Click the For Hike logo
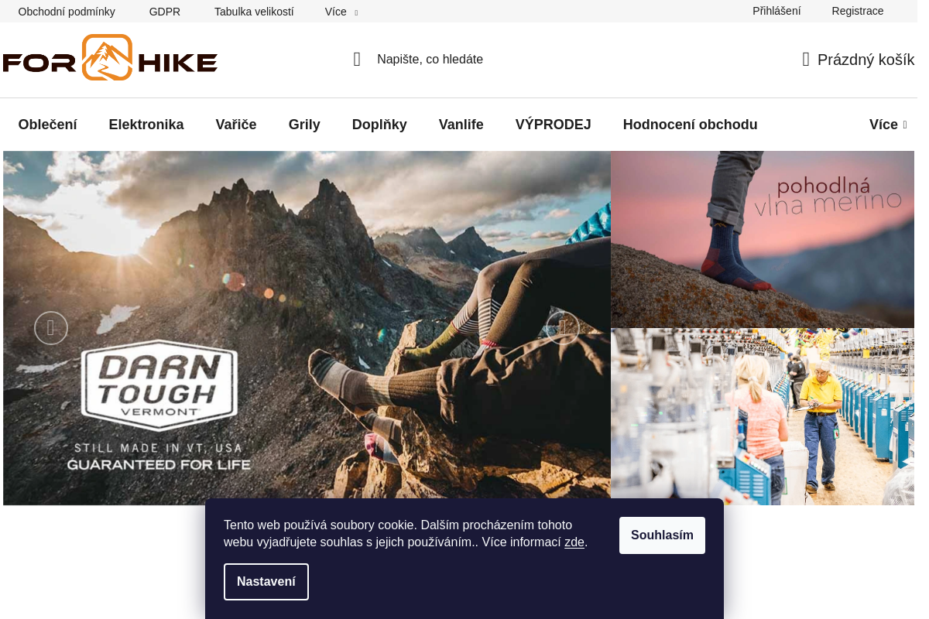The height and width of the screenshot is (619, 929). (x=110, y=57)
